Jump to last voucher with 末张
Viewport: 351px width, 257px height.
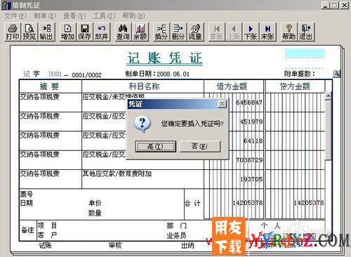pyautogui.click(x=267, y=32)
